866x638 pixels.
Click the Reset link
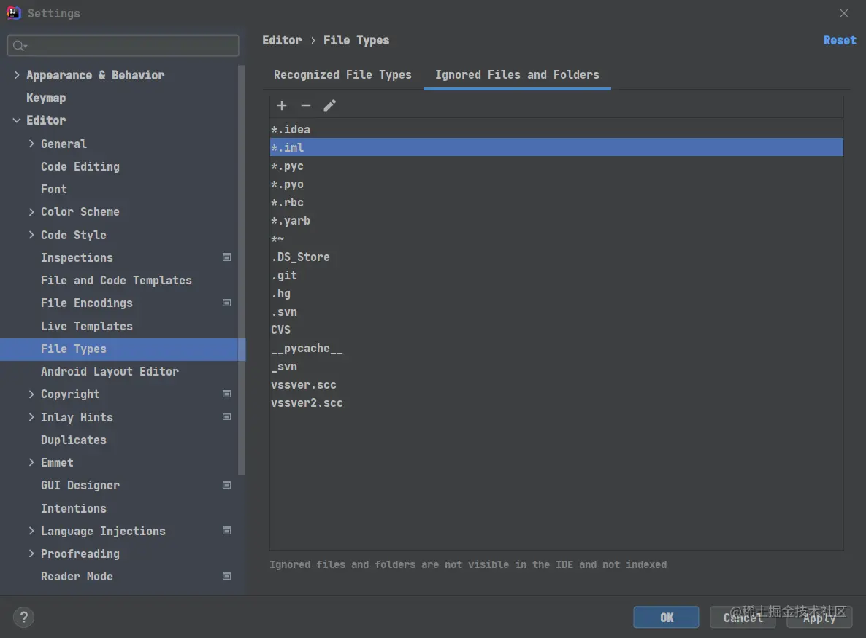(840, 40)
